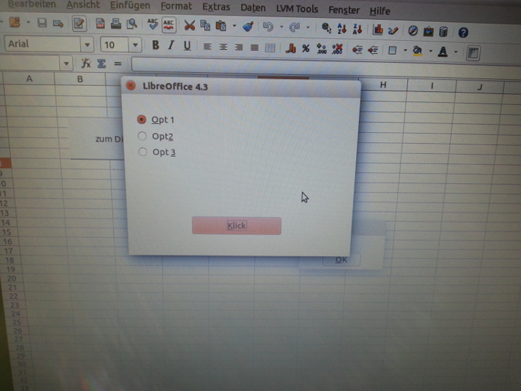Click the Paste clipboard icon
The width and height of the screenshot is (521, 391).
coord(221,25)
